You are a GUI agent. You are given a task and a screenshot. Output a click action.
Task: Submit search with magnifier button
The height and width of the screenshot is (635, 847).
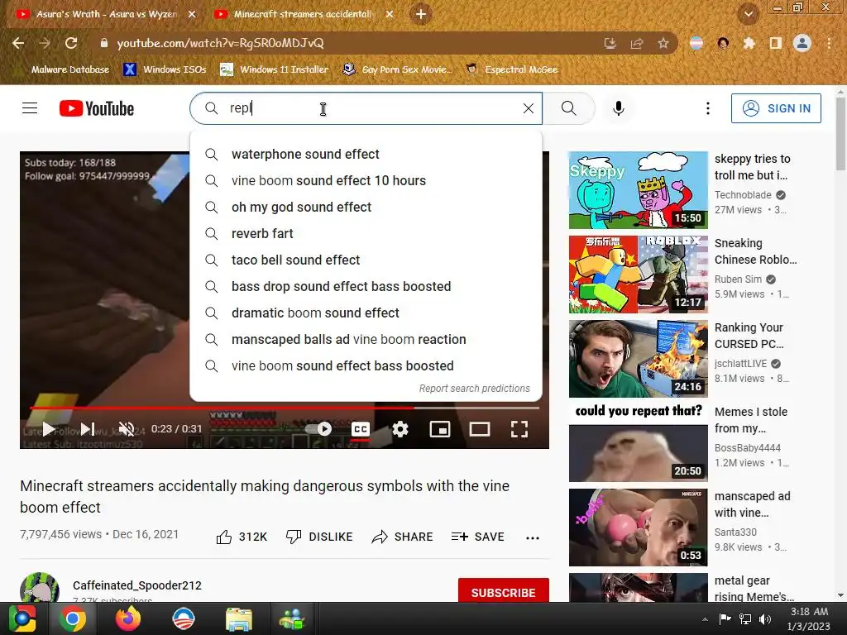569,108
